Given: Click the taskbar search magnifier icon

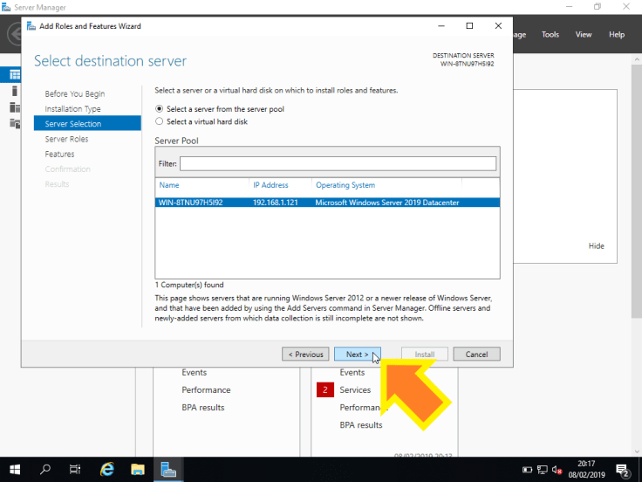Looking at the screenshot, I should pos(46,469).
